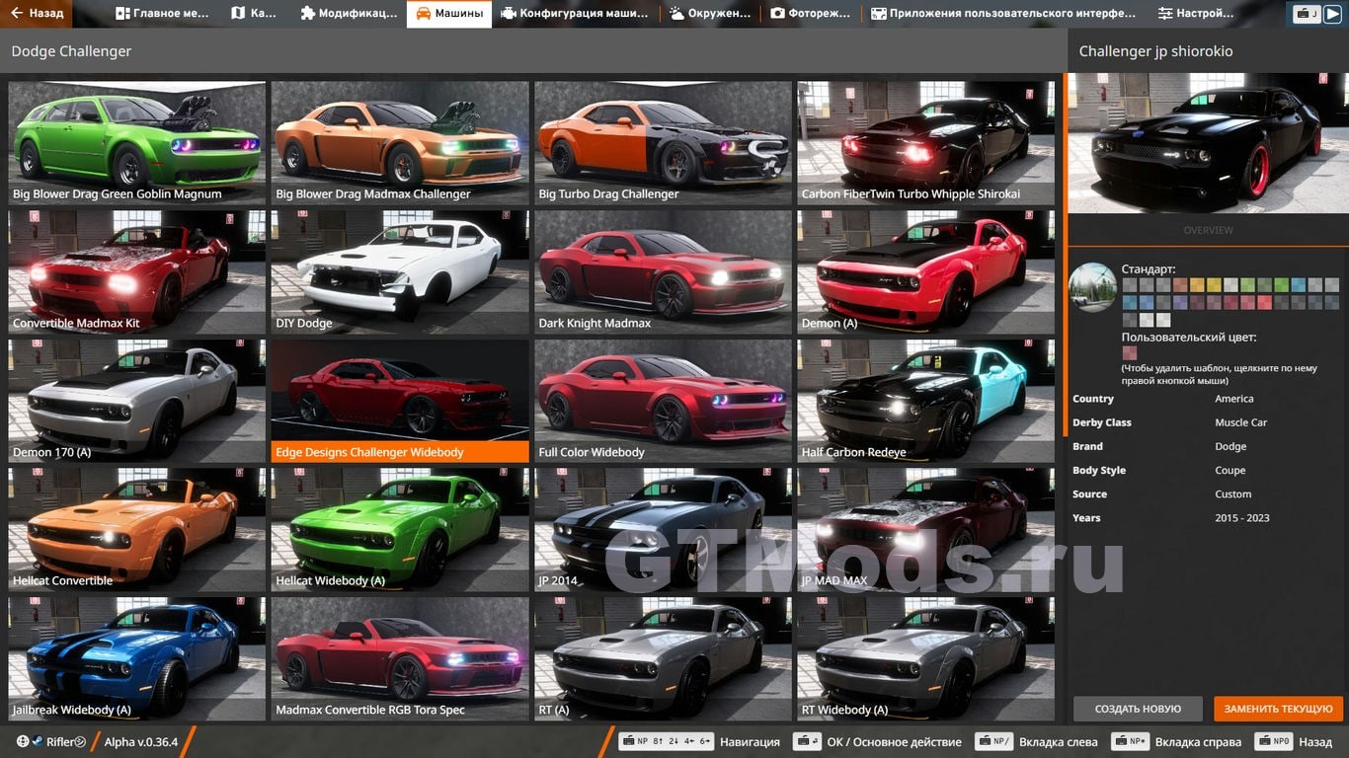Select the Full Color Widebody car
Screen dimensions: 1349x758
(x=663, y=401)
